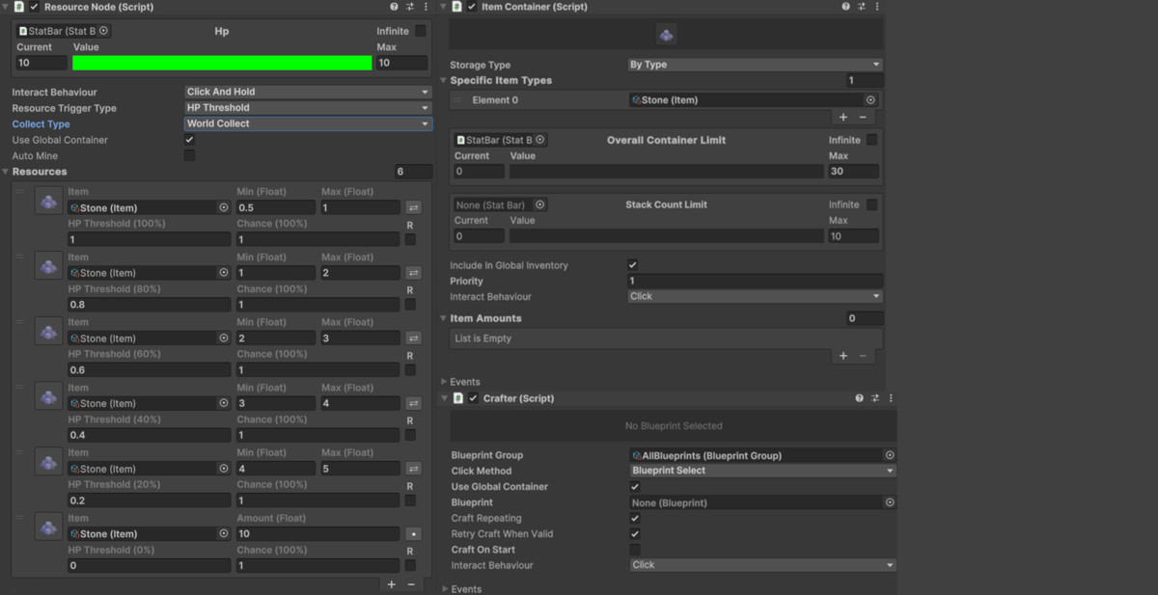Click the help icon on Resource Node script
Viewport: 1158px width, 595px height.
pyautogui.click(x=392, y=7)
